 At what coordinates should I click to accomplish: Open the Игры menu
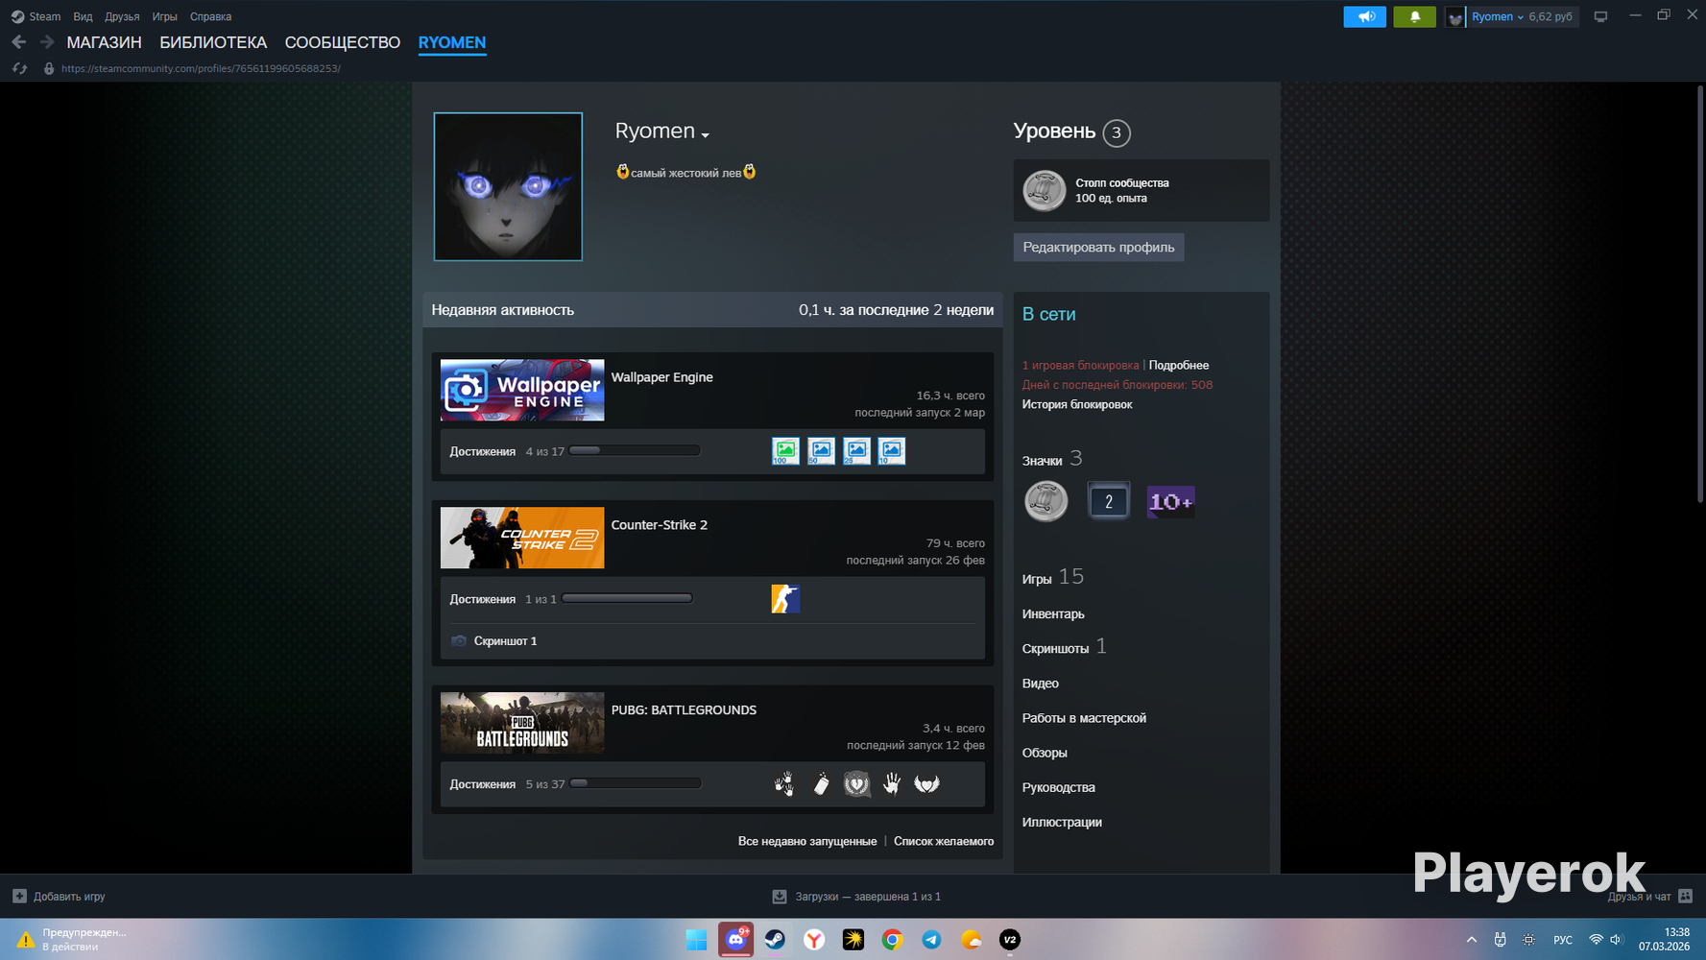164,16
